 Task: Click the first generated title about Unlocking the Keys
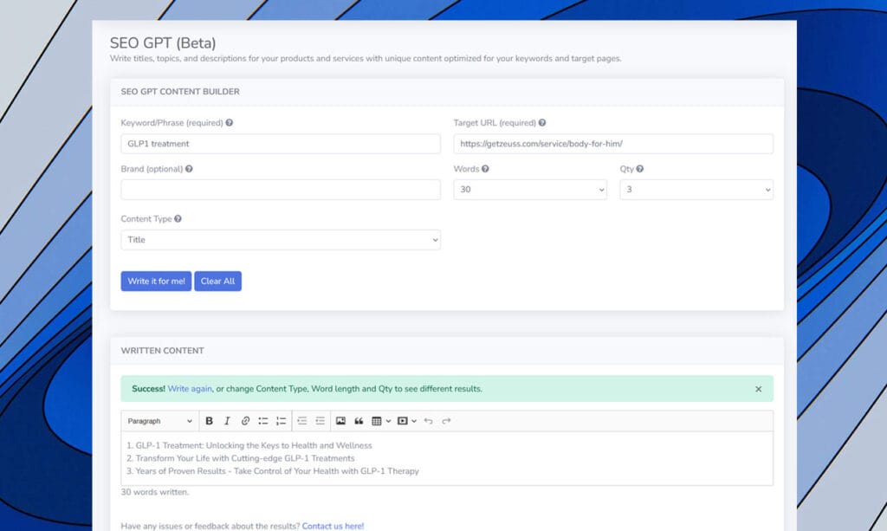click(254, 445)
